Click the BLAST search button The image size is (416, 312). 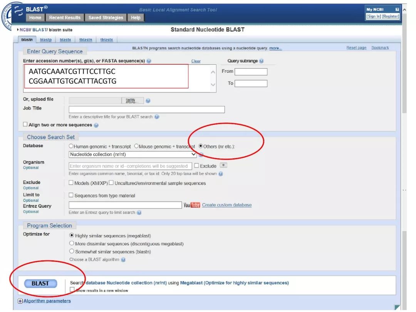pos(40,283)
